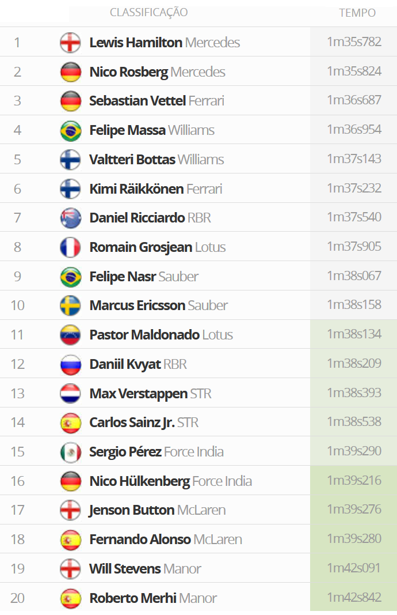
Task: Select the Russian flag beside Daniil Kvyat
Action: pyautogui.click(x=70, y=364)
